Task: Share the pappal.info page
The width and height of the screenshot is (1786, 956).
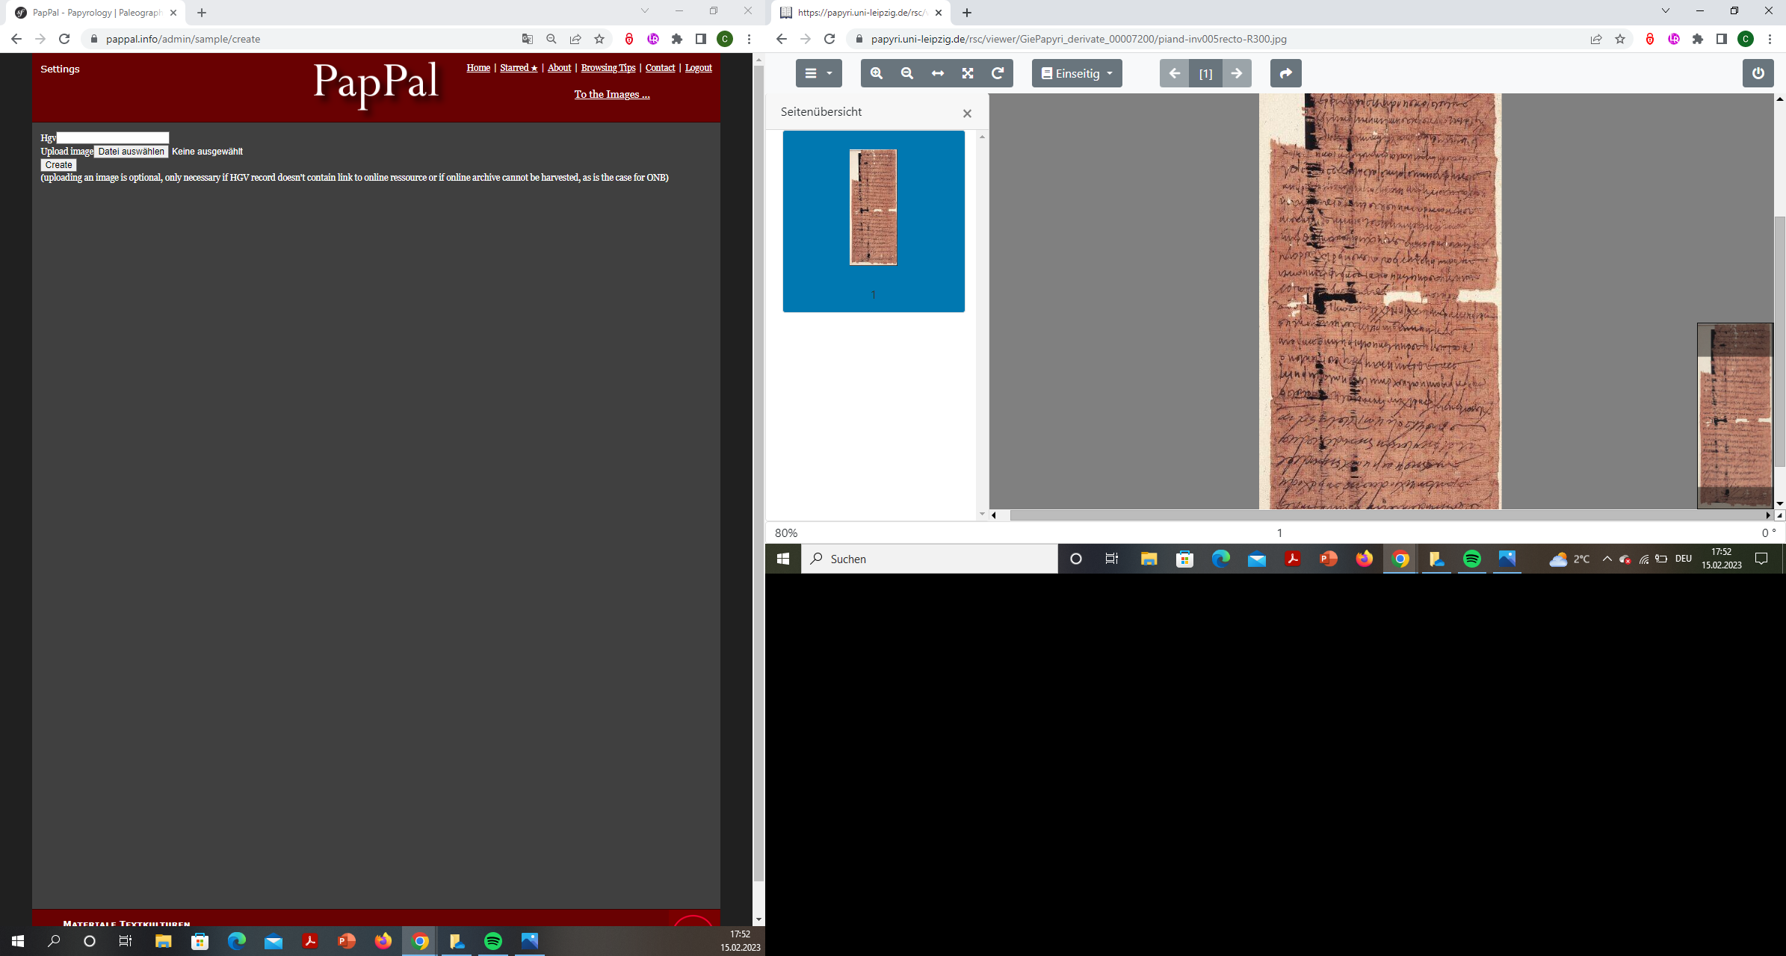Action: coord(575,39)
